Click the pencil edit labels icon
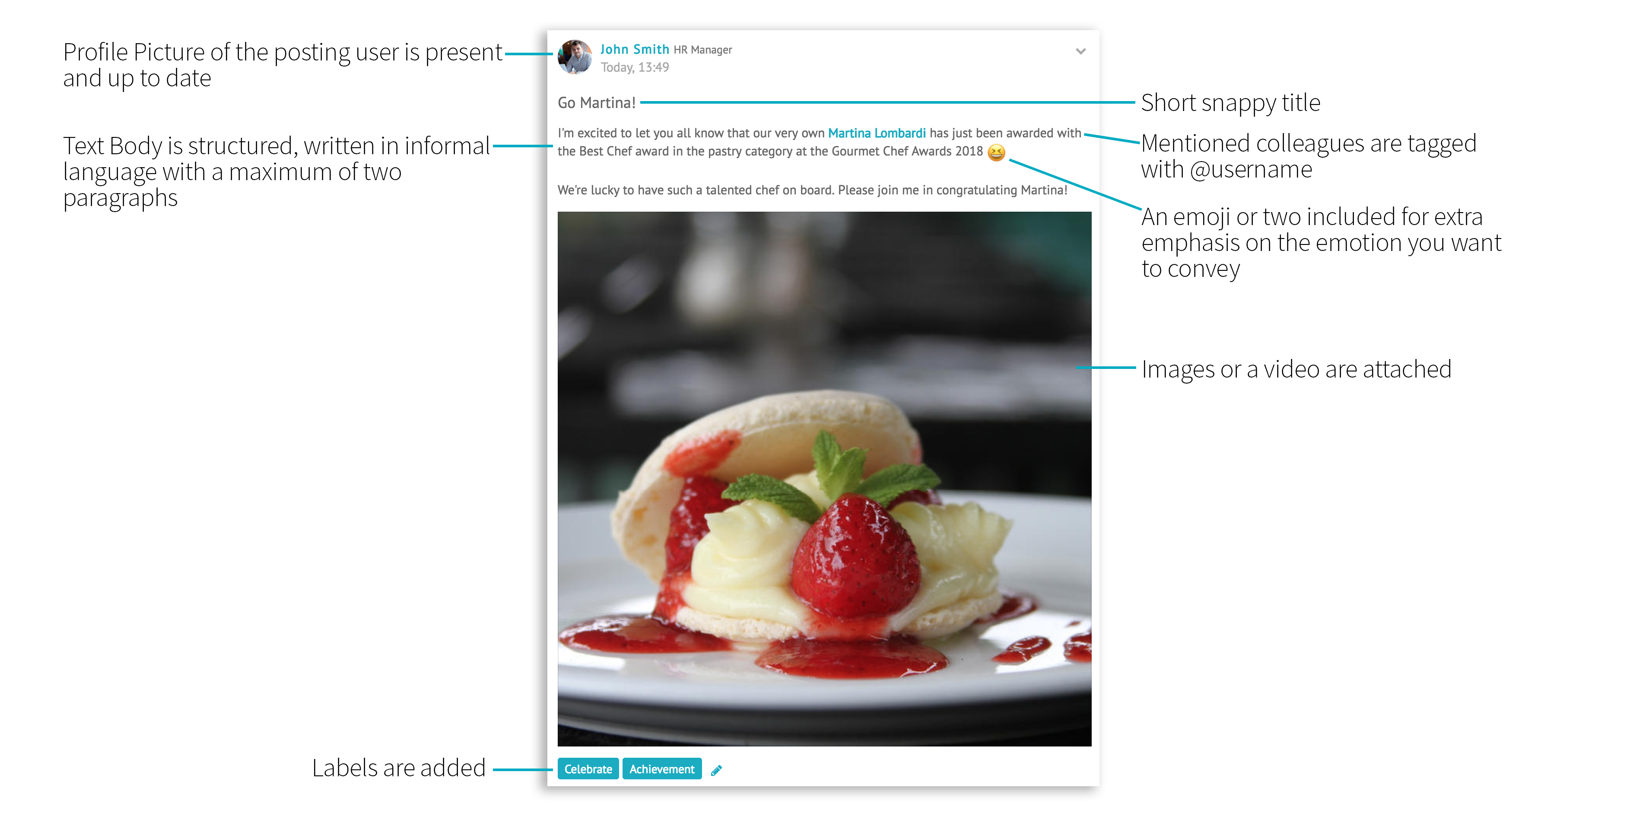The image size is (1633, 829). point(716,770)
